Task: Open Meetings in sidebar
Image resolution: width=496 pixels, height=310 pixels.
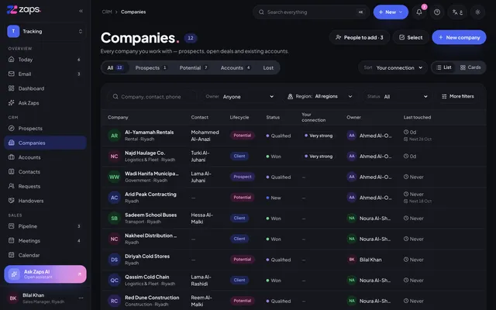Action: click(45, 241)
